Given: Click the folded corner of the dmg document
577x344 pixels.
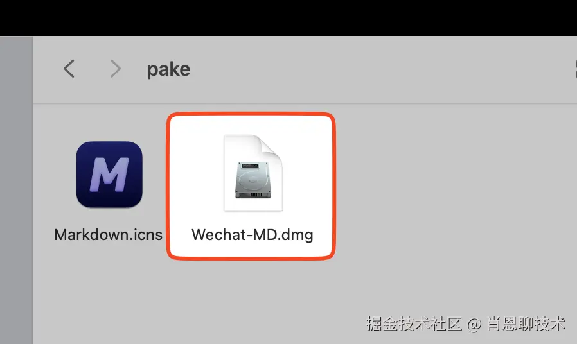Looking at the screenshot, I should [x=272, y=146].
